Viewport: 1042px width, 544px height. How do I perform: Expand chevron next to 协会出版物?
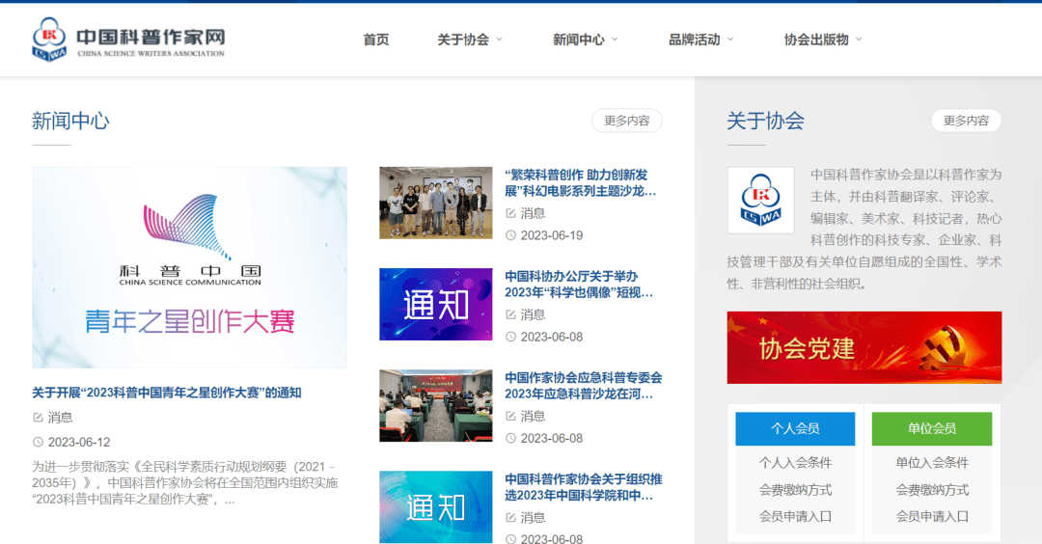(859, 40)
